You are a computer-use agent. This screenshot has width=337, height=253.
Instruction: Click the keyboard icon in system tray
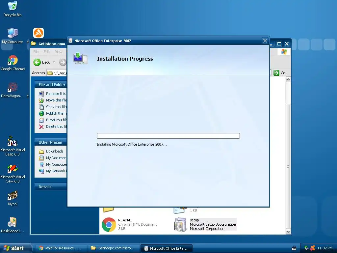(x=295, y=248)
